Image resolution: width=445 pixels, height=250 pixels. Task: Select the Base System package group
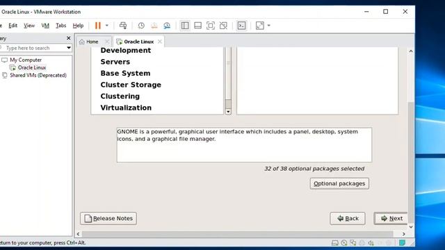(125, 73)
